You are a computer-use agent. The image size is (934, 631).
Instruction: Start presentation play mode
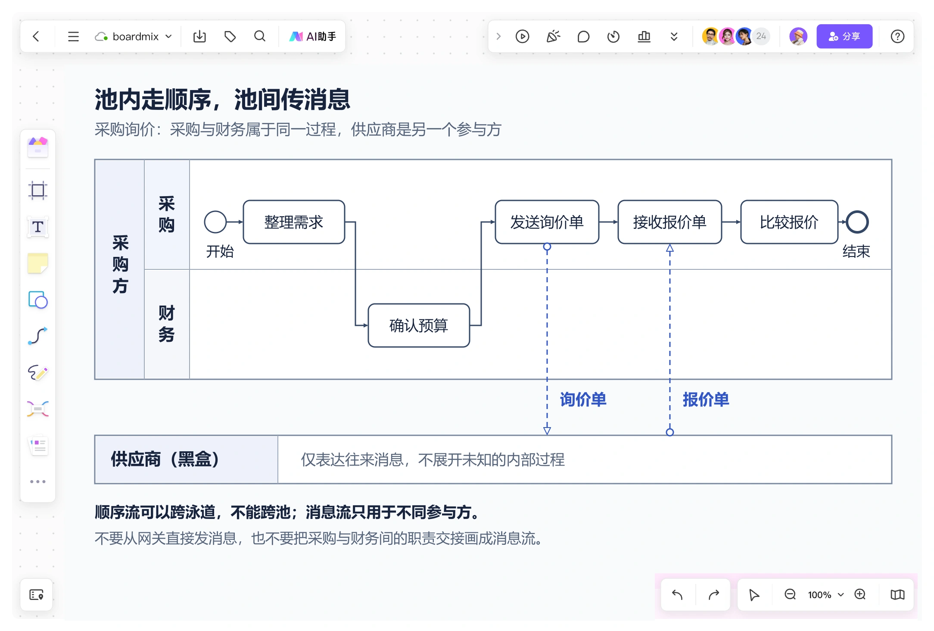click(522, 37)
